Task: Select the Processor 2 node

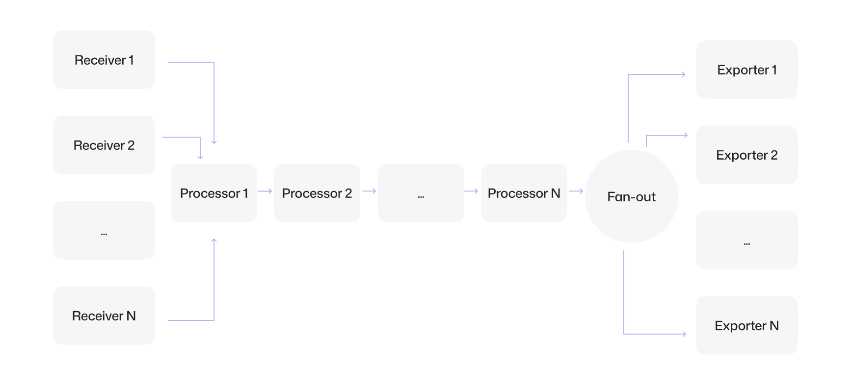Action: [317, 193]
